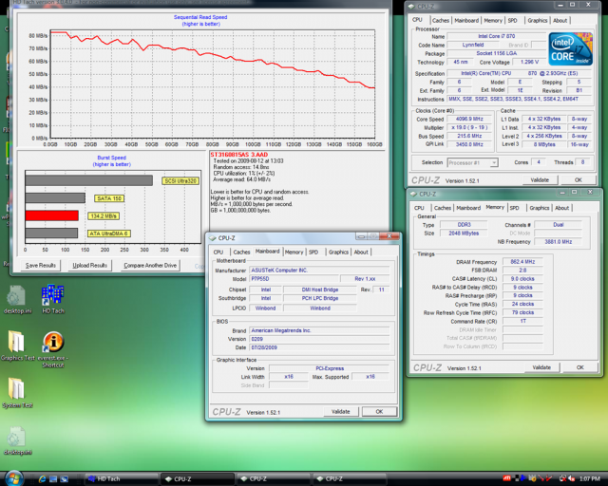Switch to HD Tach from the taskbar

(121, 479)
